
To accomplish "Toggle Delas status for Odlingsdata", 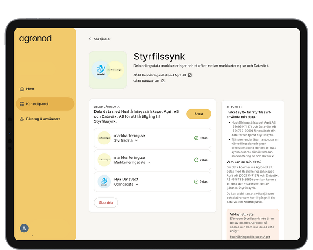I will coord(201,182).
